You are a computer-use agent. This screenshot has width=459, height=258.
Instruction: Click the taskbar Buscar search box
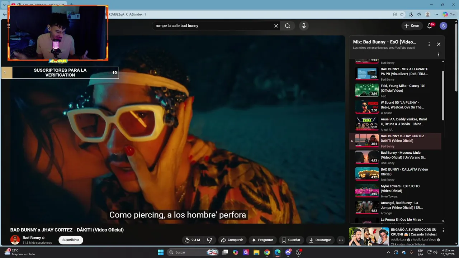pyautogui.click(x=194, y=252)
